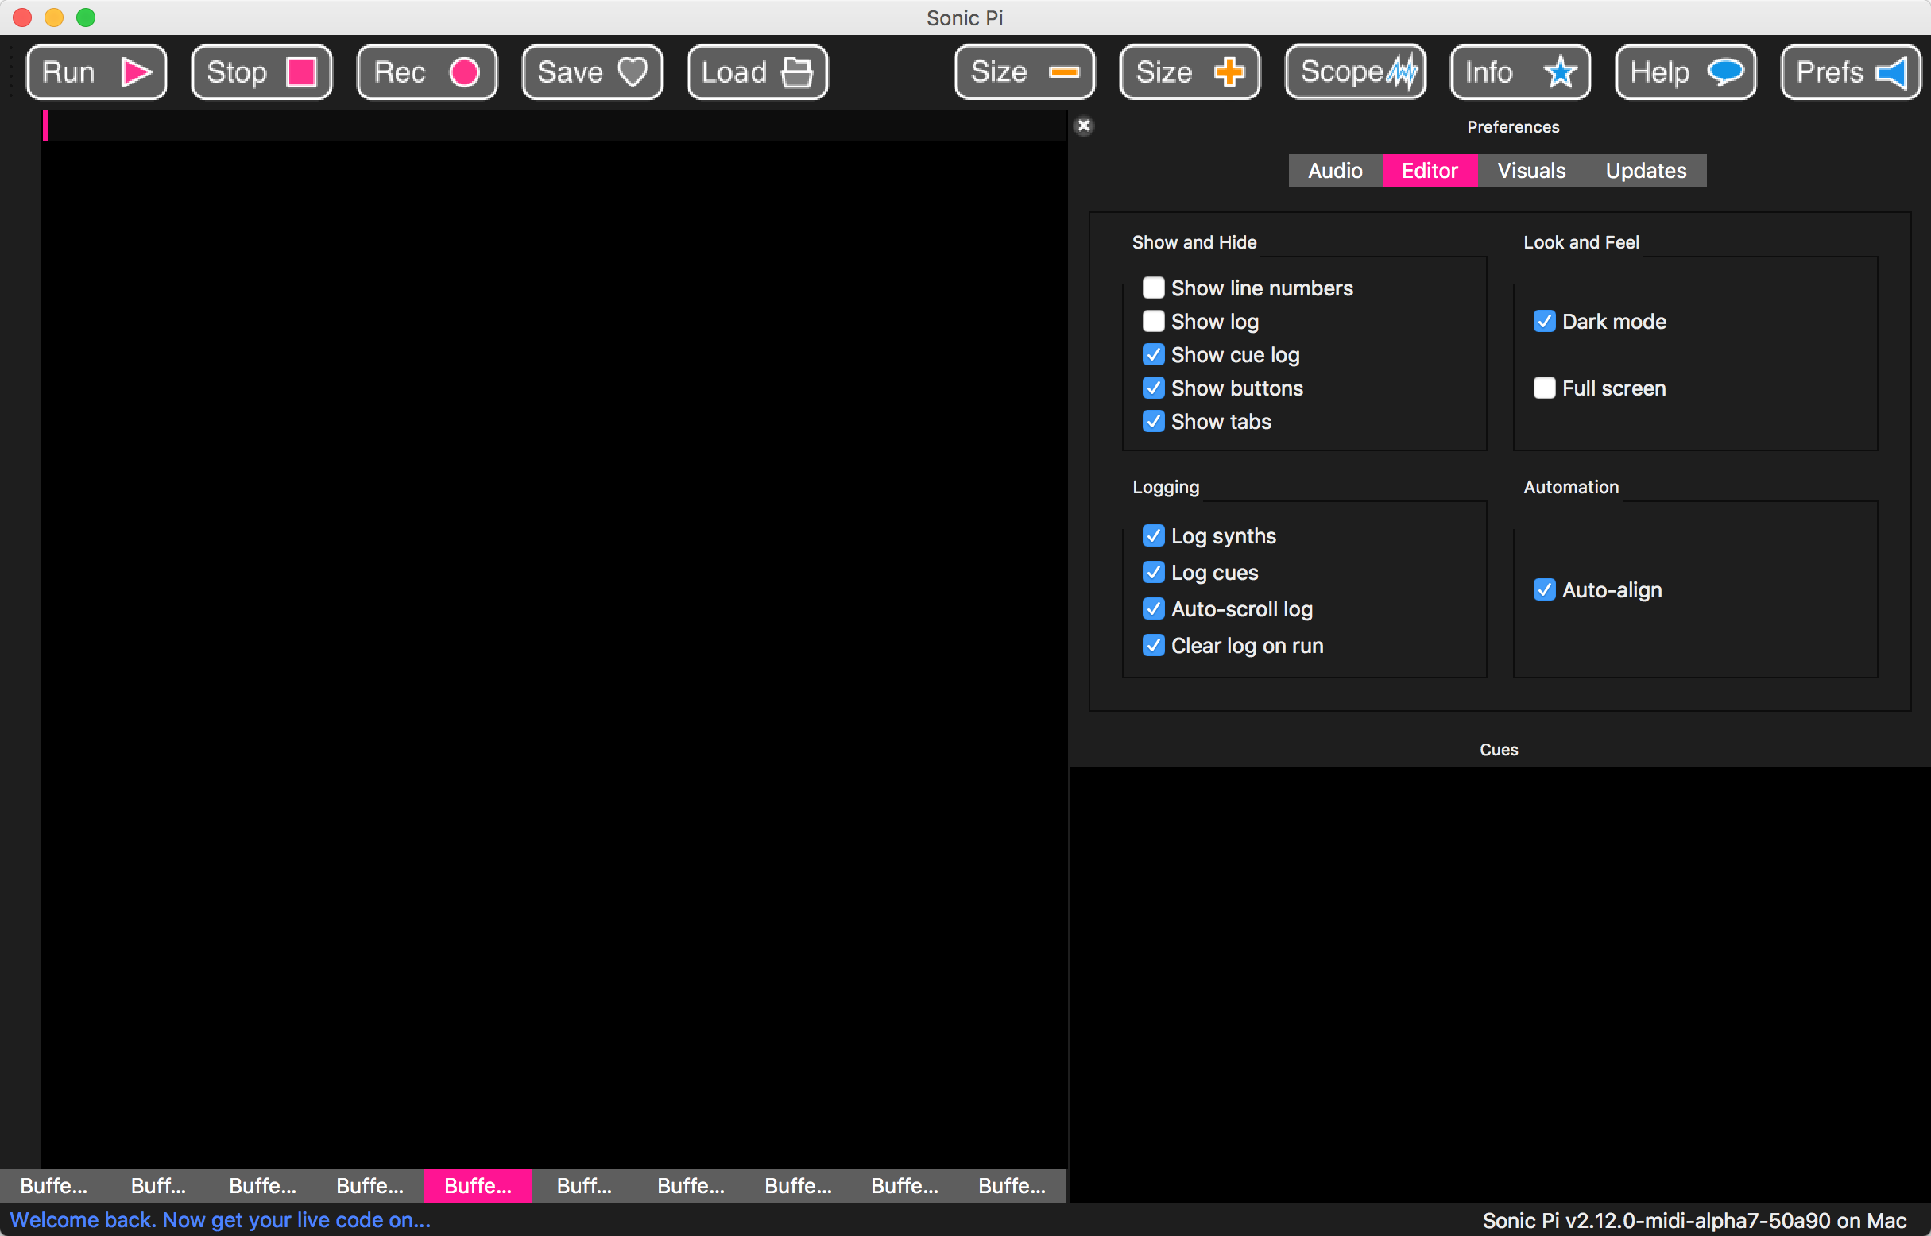The width and height of the screenshot is (1931, 1236).
Task: Open the Info star panel
Action: (1521, 72)
